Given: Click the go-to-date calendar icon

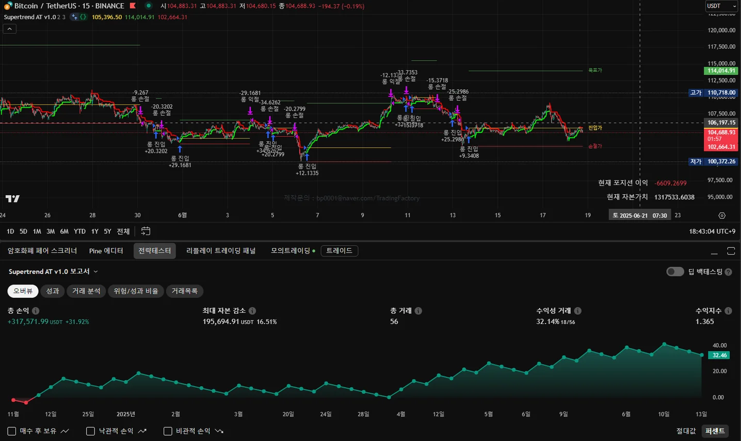Looking at the screenshot, I should 146,231.
